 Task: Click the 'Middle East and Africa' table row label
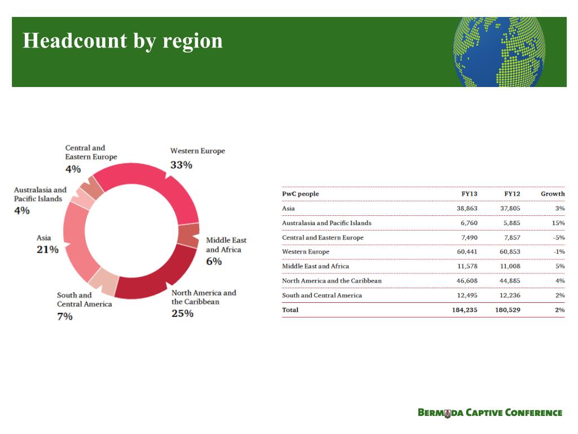point(316,266)
